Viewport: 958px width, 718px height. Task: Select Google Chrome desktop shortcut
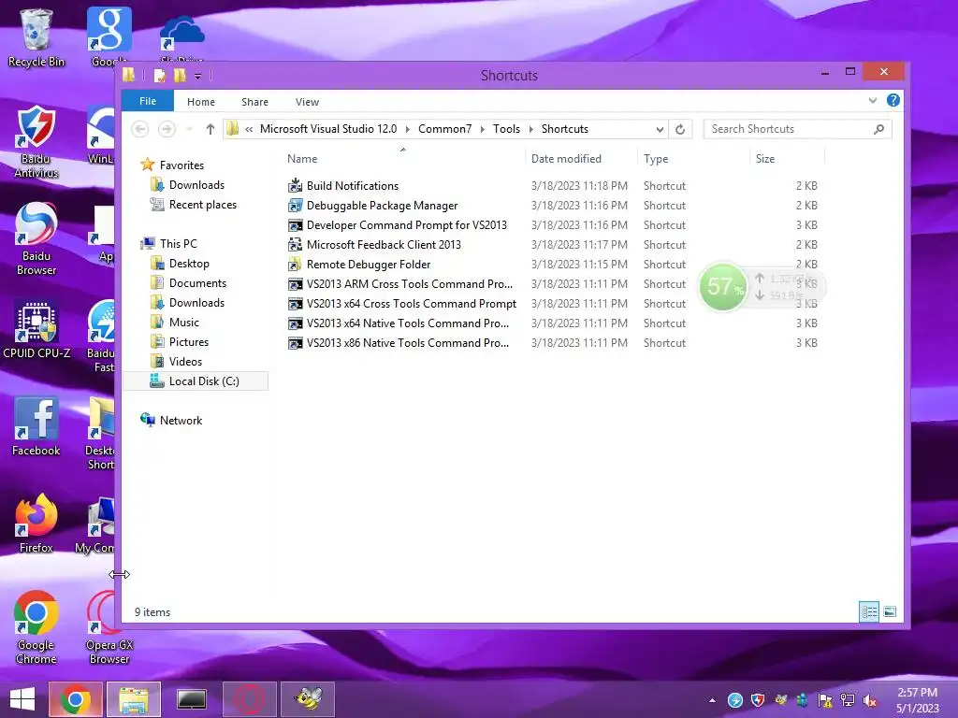click(36, 627)
